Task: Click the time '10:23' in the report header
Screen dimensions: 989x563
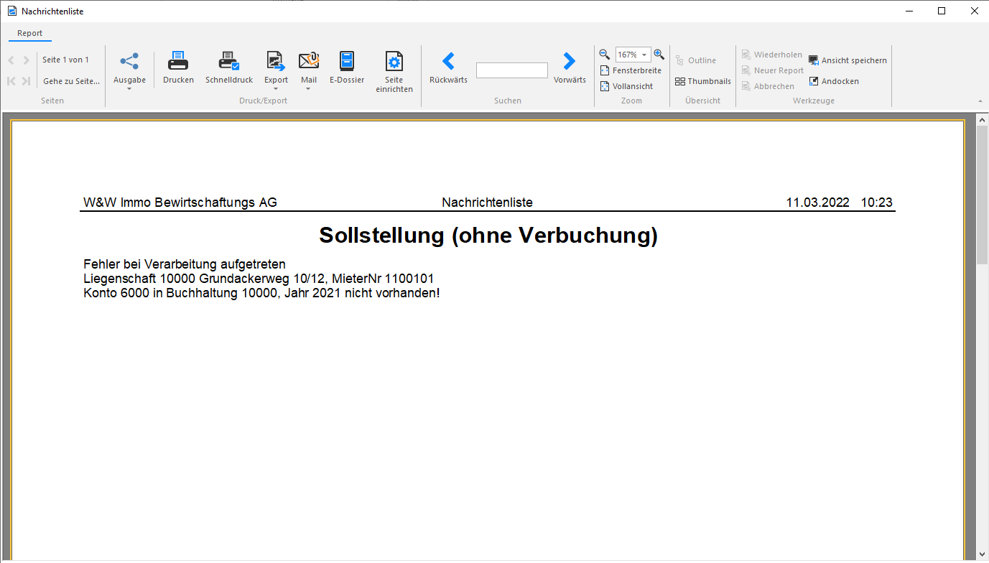Action: click(877, 203)
